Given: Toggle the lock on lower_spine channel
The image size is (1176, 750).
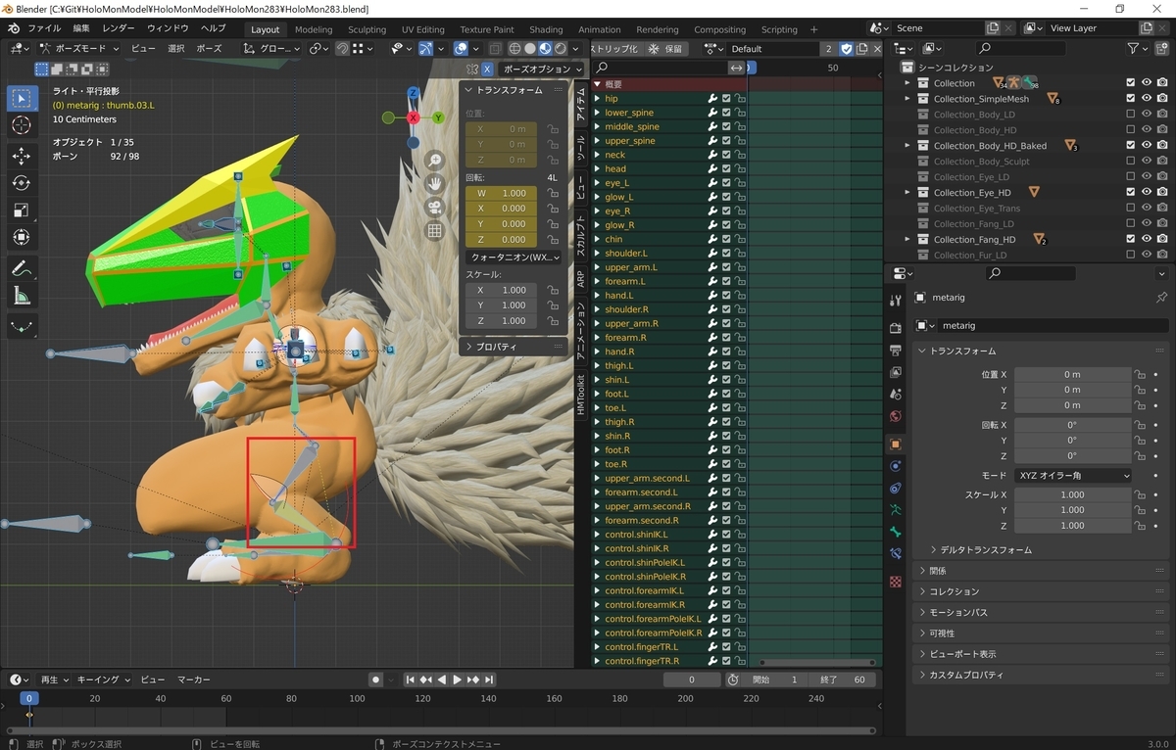Looking at the screenshot, I should (740, 113).
